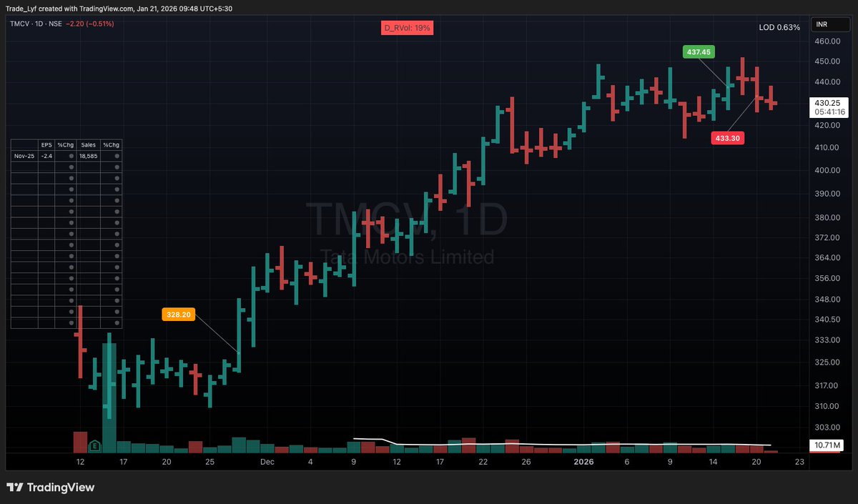Click the 6 date label on time axis
The image size is (858, 504).
pyautogui.click(x=627, y=463)
